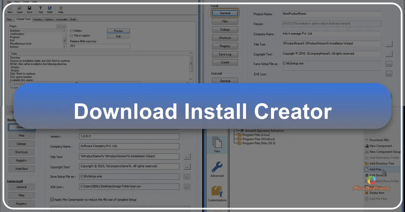Open Help from the toolbar
The width and height of the screenshot is (405, 212).
point(60,9)
